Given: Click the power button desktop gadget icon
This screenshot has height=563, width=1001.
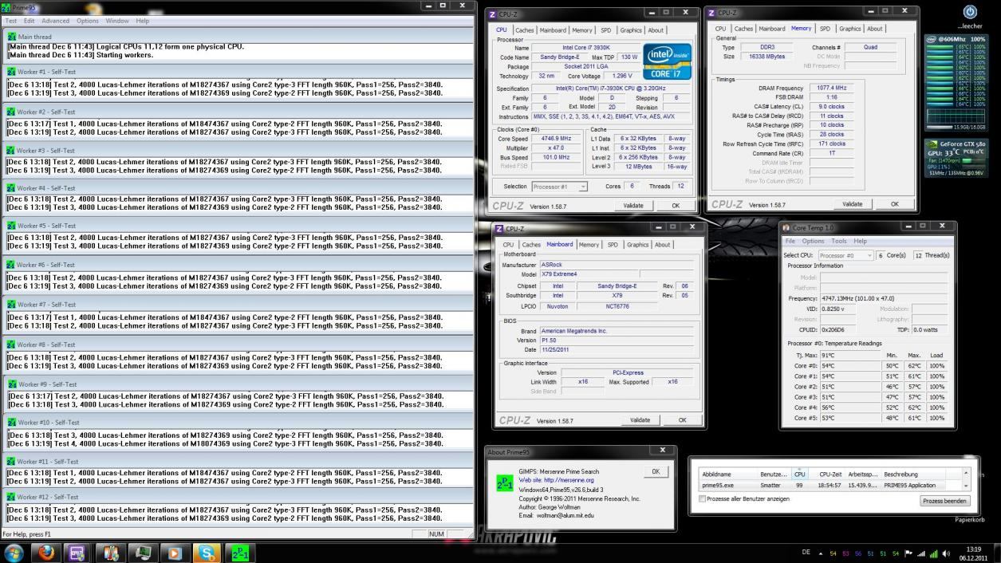Looking at the screenshot, I should click(x=970, y=12).
